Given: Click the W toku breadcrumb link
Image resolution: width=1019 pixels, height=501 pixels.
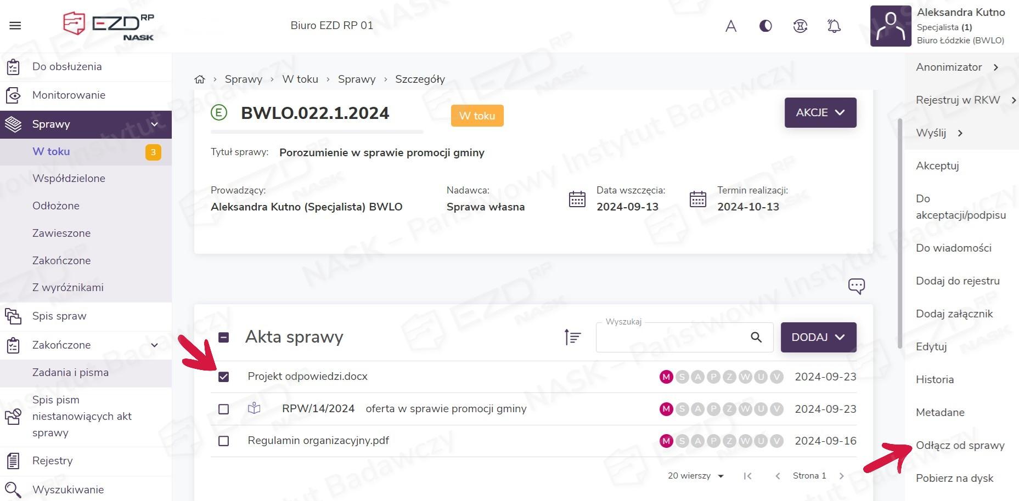Looking at the screenshot, I should (300, 79).
